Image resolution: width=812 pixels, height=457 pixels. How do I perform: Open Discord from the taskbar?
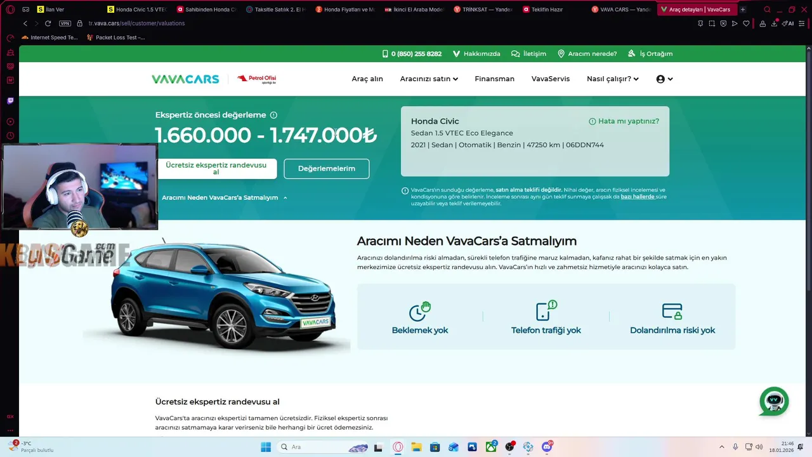[547, 447]
